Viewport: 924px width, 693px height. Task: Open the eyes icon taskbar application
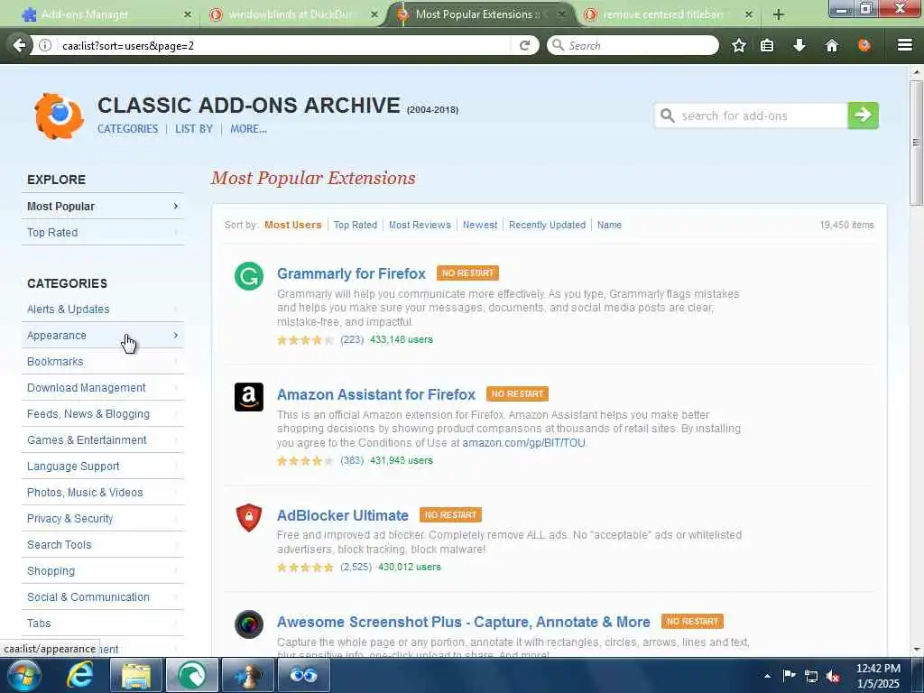pyautogui.click(x=303, y=675)
